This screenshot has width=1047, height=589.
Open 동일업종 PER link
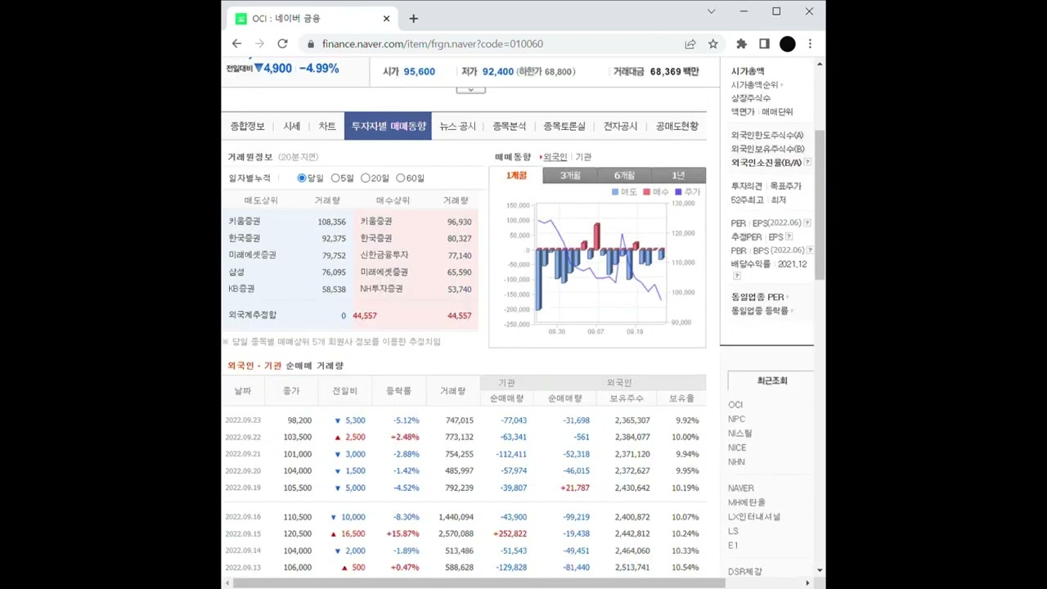[759, 297]
